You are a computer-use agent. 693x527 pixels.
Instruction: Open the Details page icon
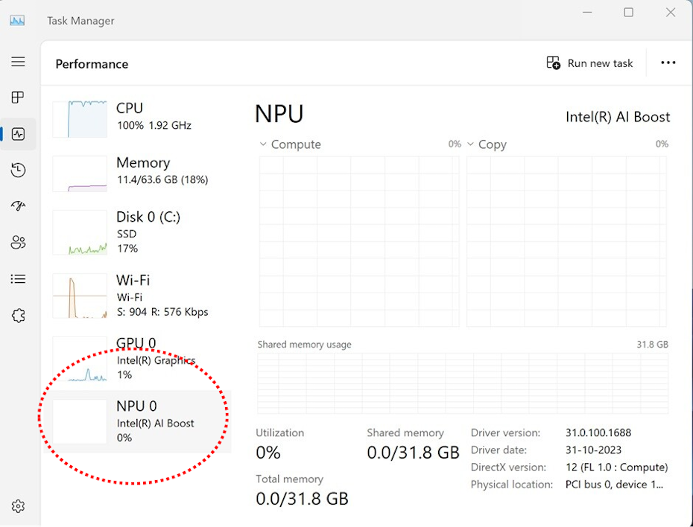pos(18,279)
